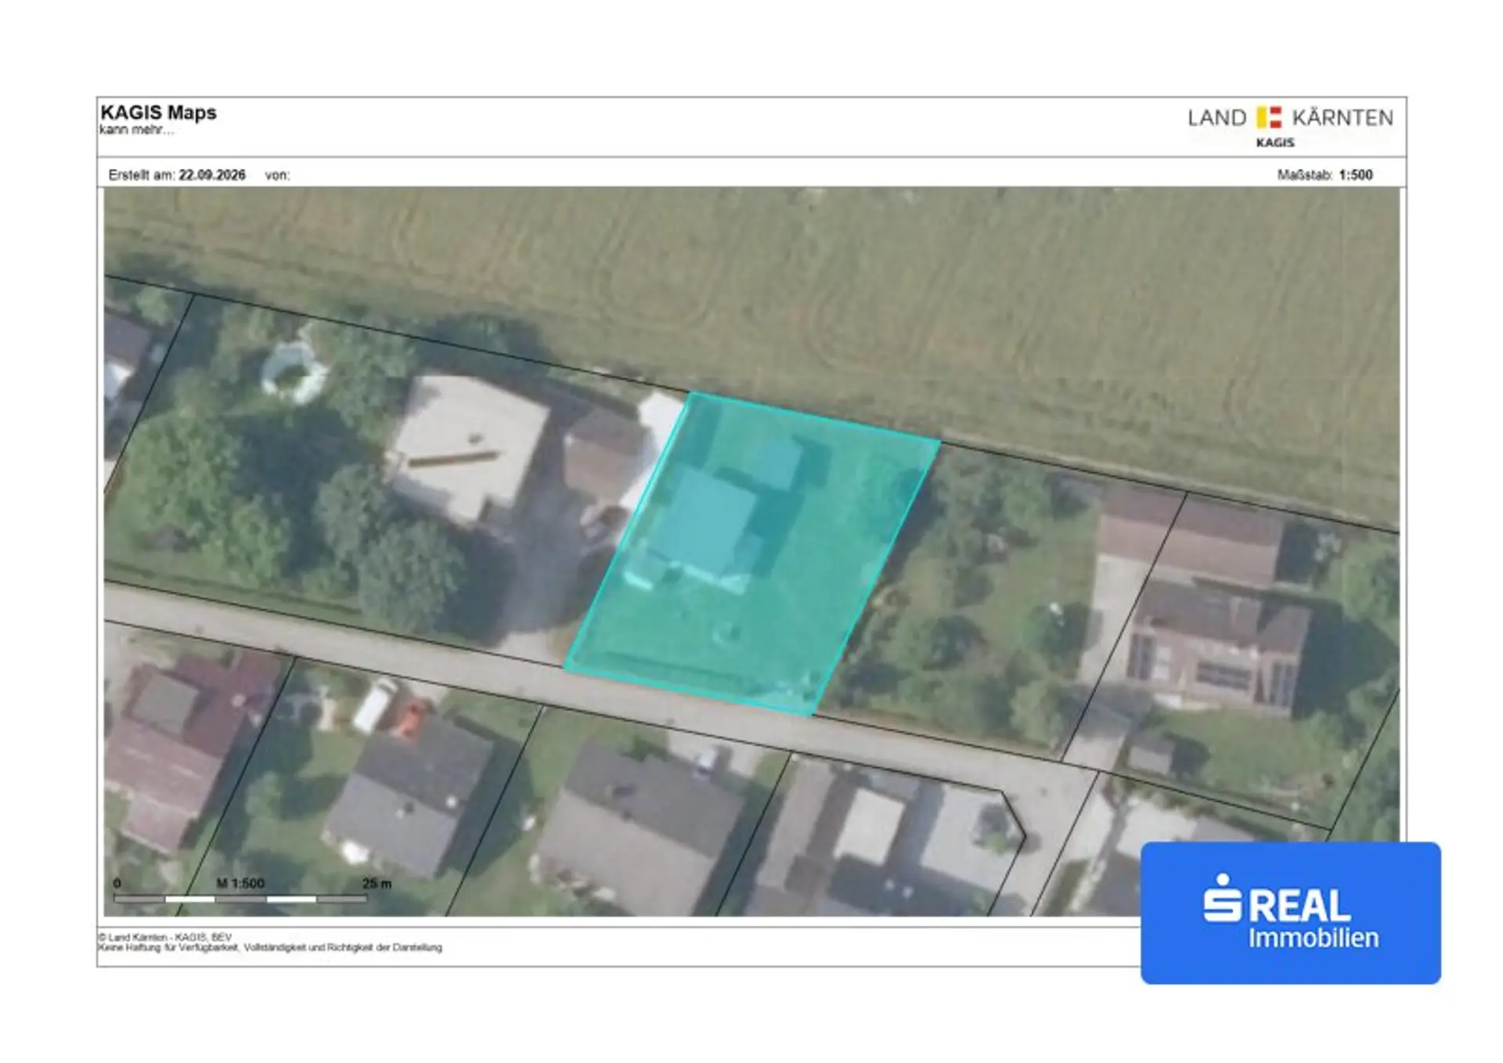The height and width of the screenshot is (1063, 1503).
Task: Click the copyright Land Kärnten text
Action: (x=165, y=937)
